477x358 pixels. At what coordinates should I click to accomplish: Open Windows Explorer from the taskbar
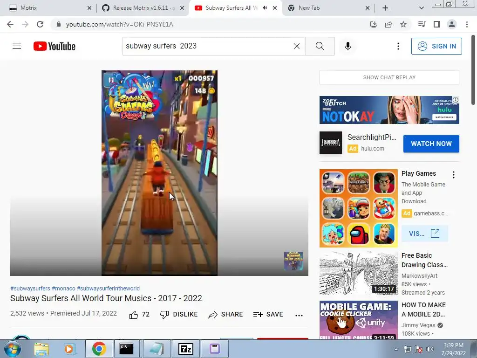pyautogui.click(x=41, y=349)
